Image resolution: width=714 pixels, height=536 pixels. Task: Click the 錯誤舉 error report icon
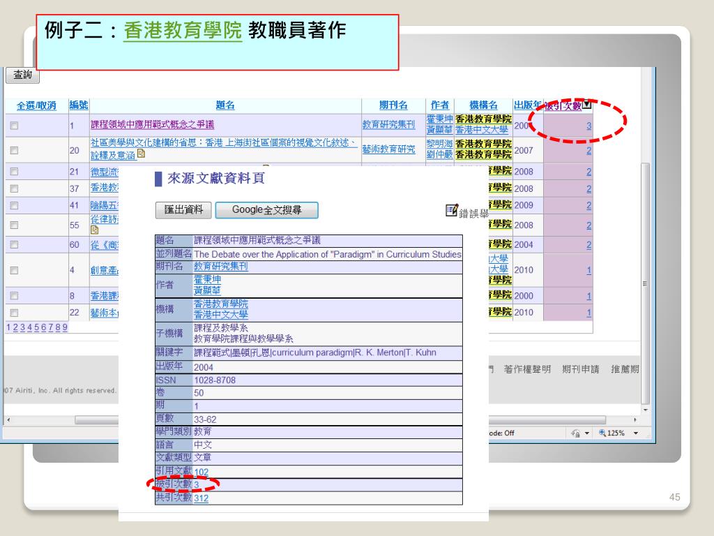[x=452, y=210]
